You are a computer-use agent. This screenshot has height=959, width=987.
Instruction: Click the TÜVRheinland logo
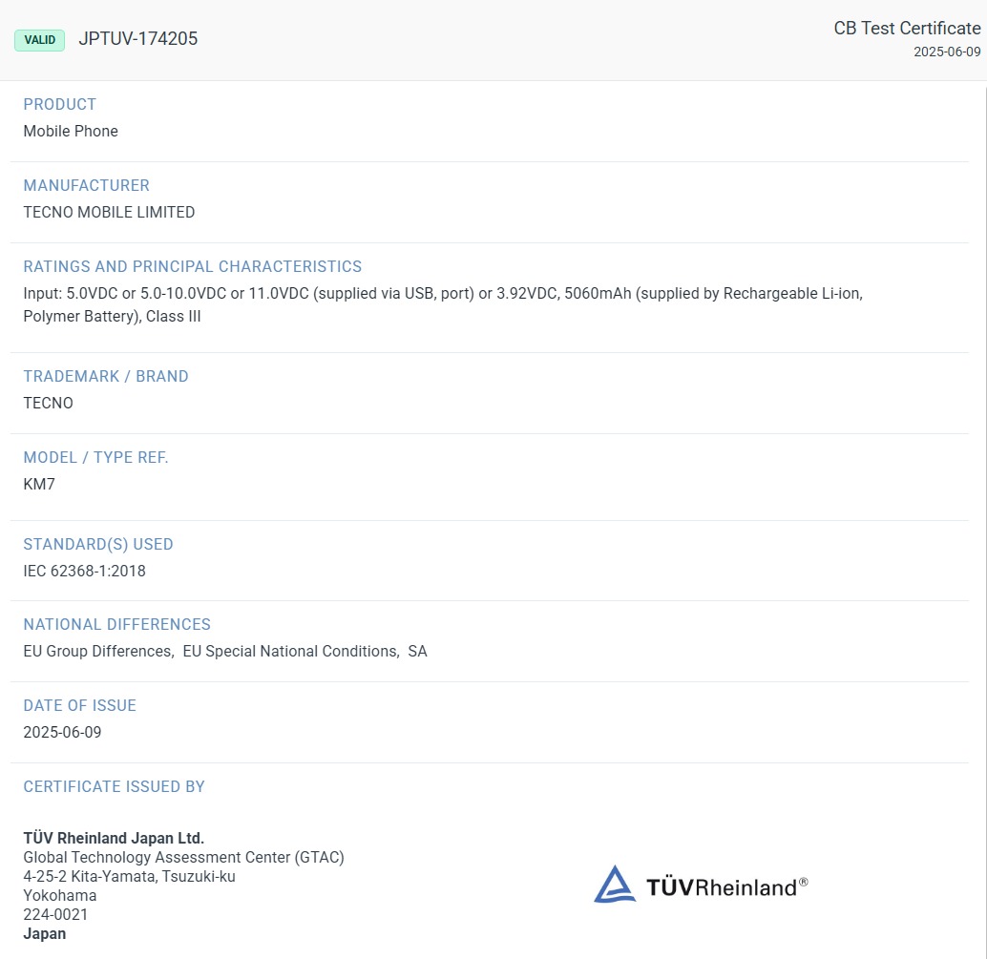pos(701,885)
